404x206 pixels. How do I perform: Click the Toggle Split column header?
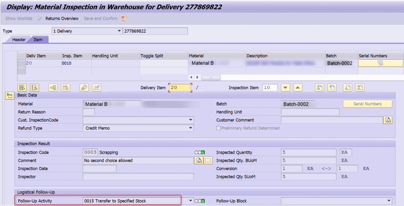[164, 56]
